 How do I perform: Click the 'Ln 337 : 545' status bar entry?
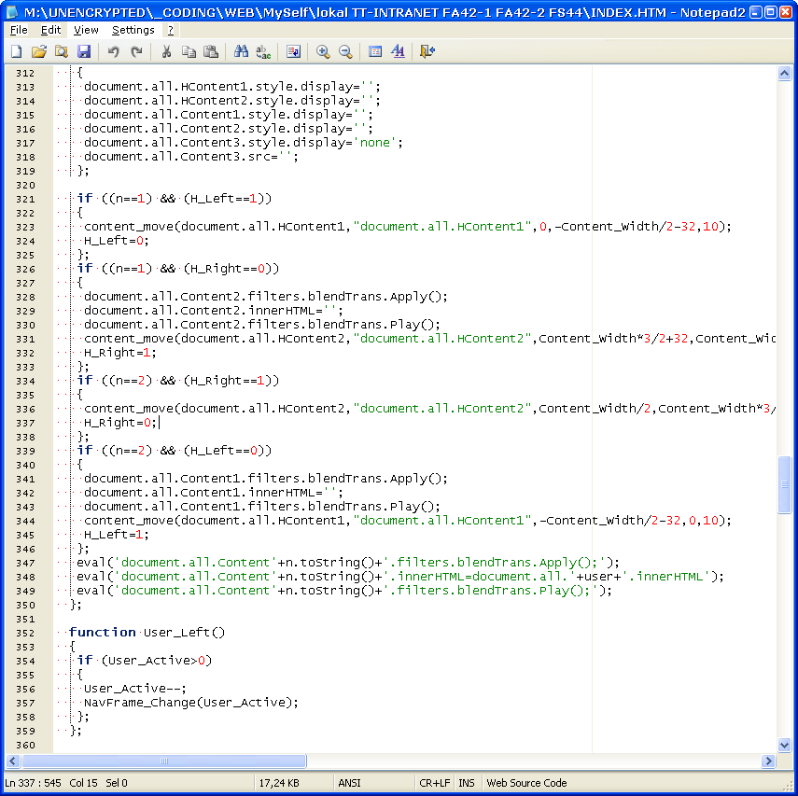[x=33, y=783]
